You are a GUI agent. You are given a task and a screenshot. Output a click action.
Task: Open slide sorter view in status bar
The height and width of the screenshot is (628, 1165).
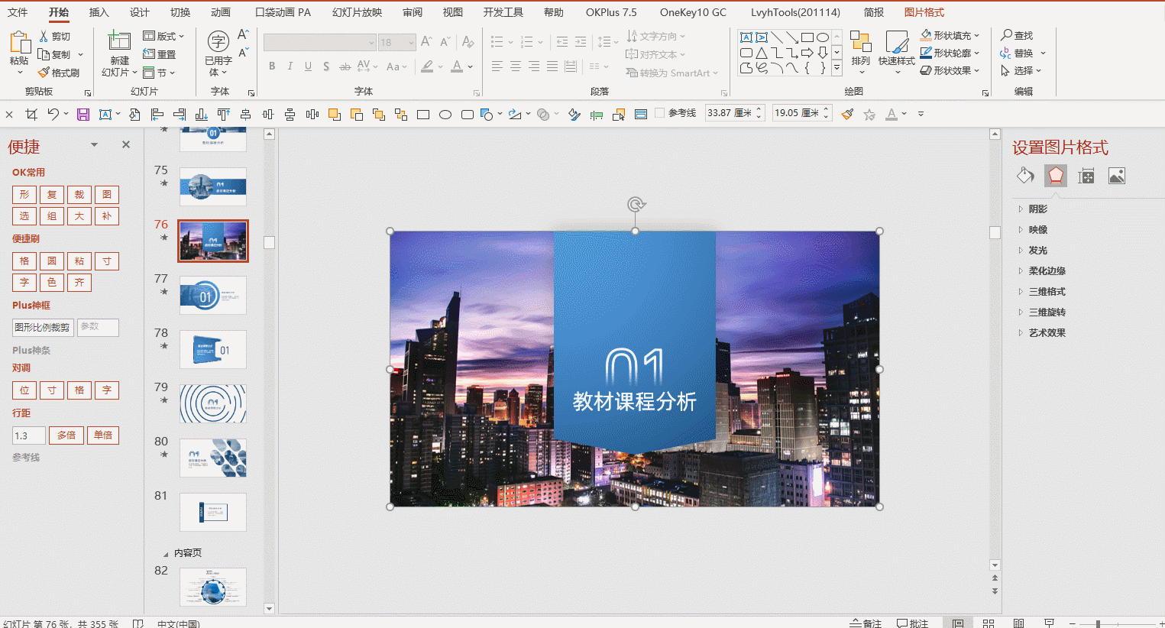pos(988,623)
